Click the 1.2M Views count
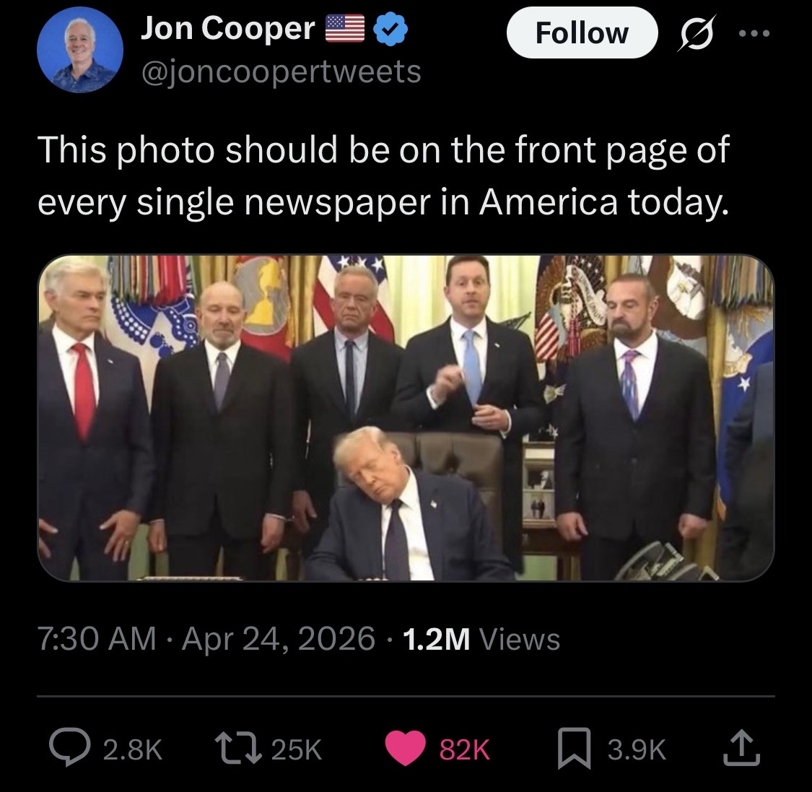Viewport: 812px width, 792px height. [481, 638]
